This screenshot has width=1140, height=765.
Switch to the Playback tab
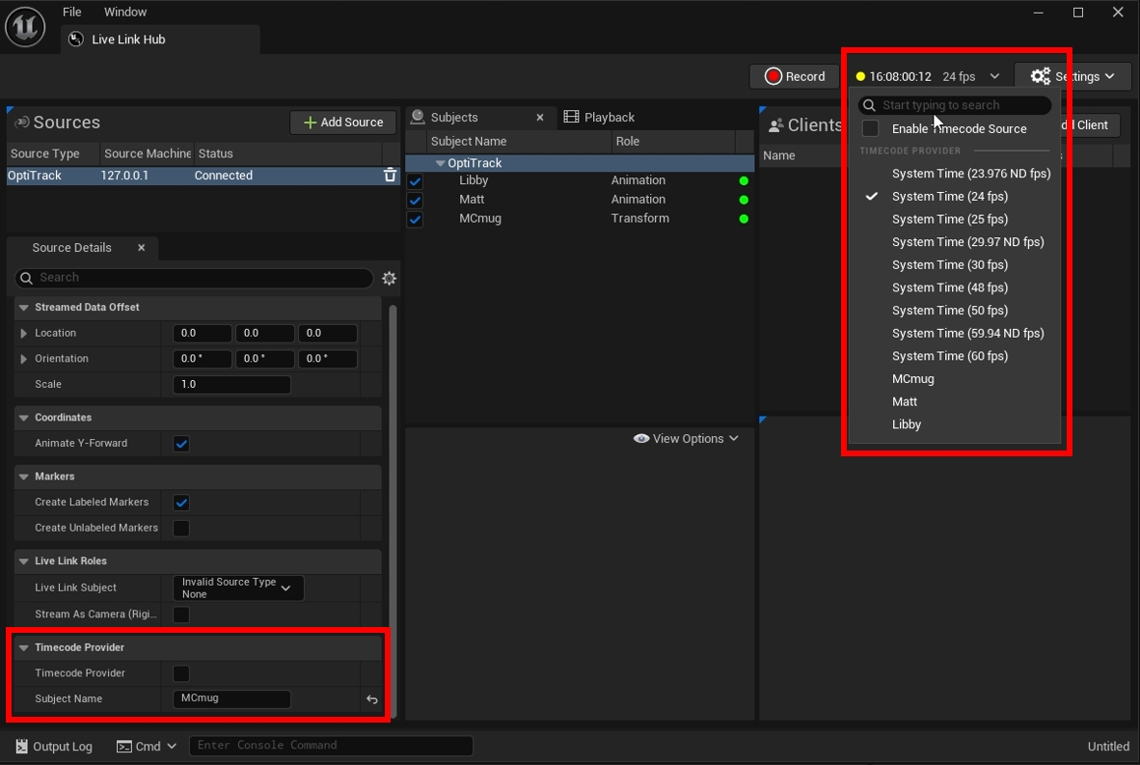tap(599, 117)
